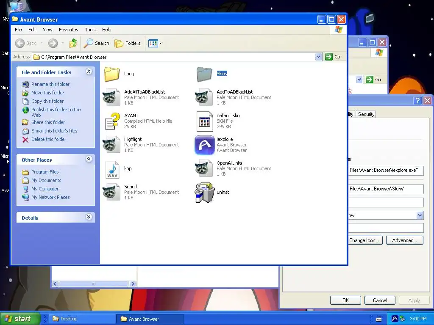Click the Back navigation button

tap(26, 43)
